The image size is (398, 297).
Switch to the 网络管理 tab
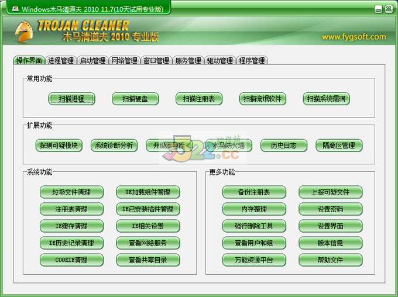(124, 60)
